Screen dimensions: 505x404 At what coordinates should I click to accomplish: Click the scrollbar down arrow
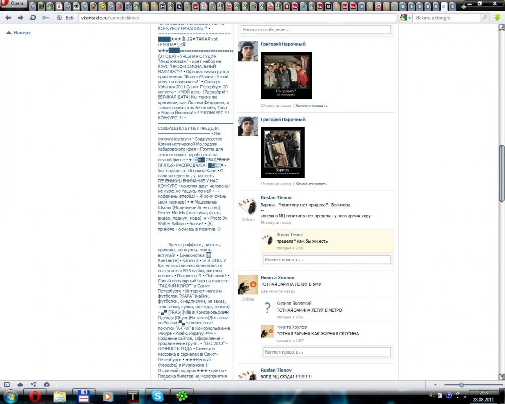click(501, 377)
